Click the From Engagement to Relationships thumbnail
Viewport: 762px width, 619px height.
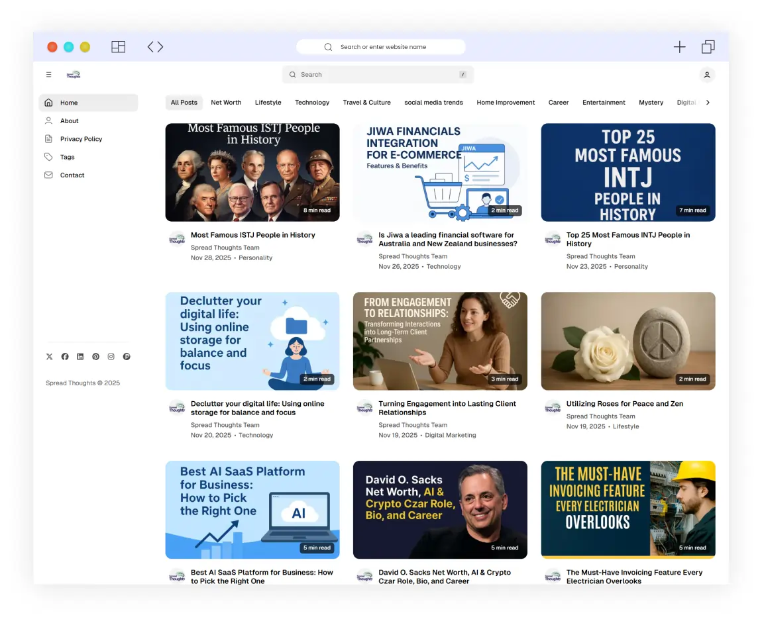[x=440, y=341]
